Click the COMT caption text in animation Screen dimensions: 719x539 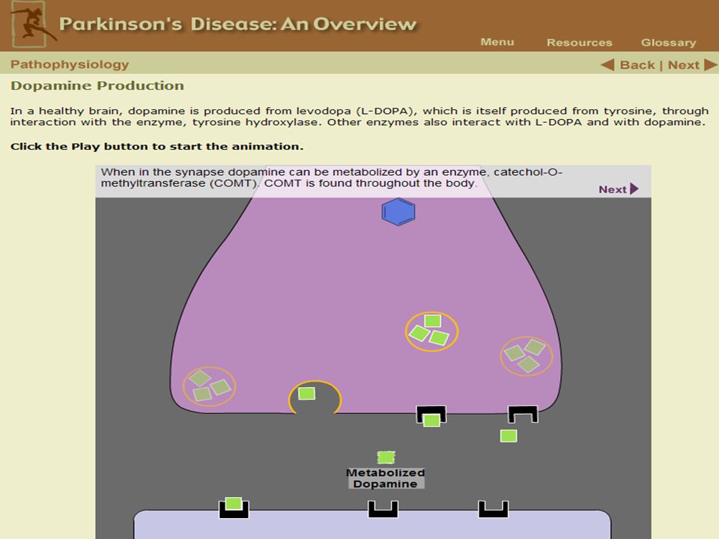332,177
